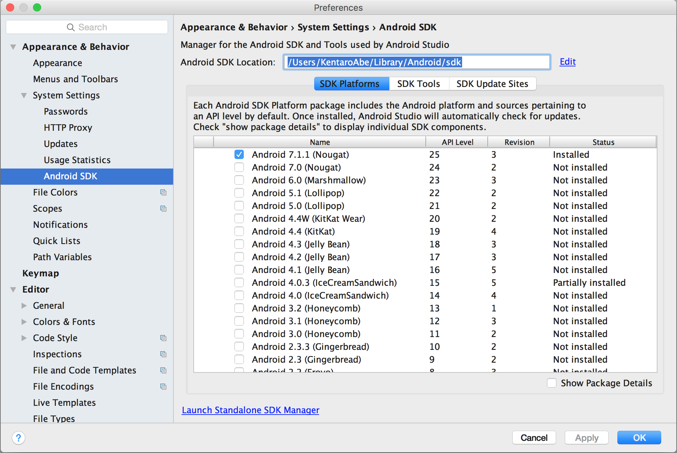Select Android SDK in settings tree
This screenshot has width=677, height=453.
pos(87,176)
